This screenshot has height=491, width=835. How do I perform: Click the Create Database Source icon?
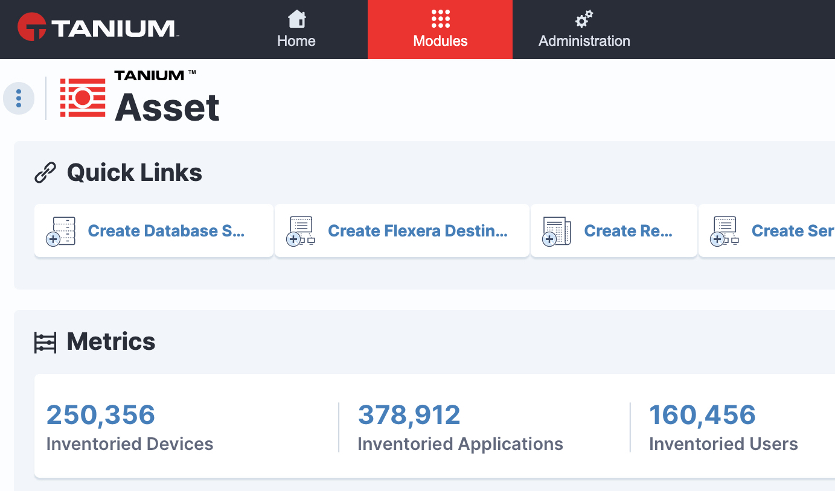point(61,231)
